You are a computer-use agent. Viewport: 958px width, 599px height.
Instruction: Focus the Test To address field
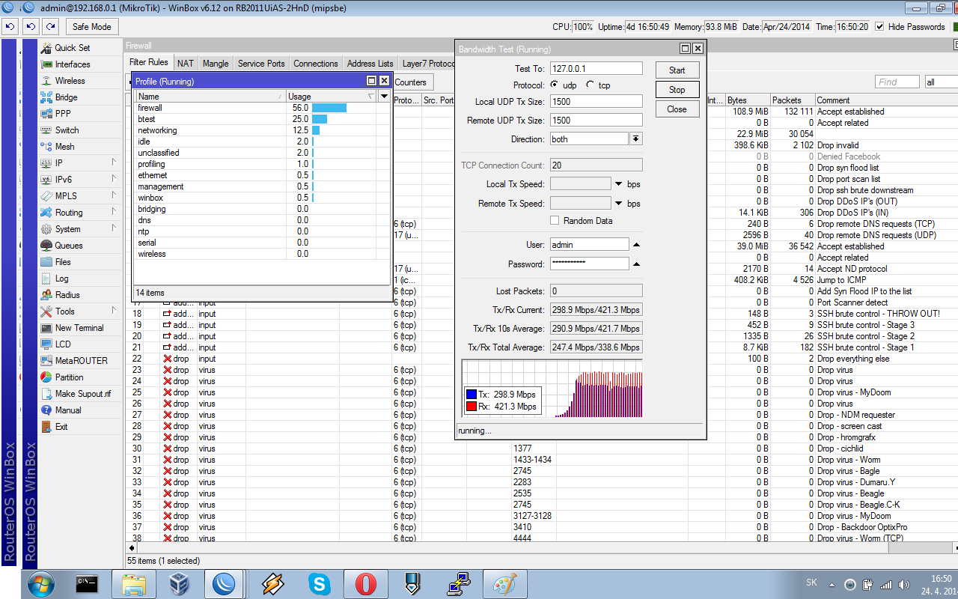[597, 68]
